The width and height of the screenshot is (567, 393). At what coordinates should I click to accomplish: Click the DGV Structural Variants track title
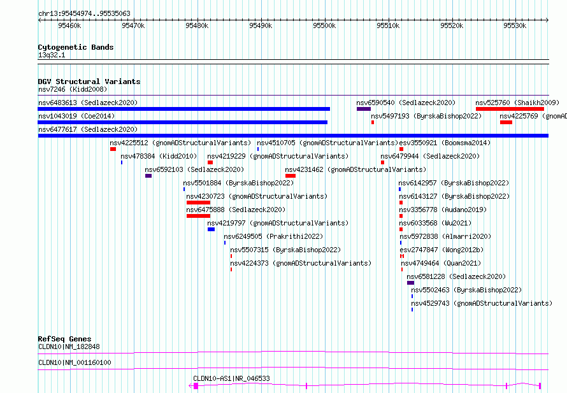coord(89,82)
